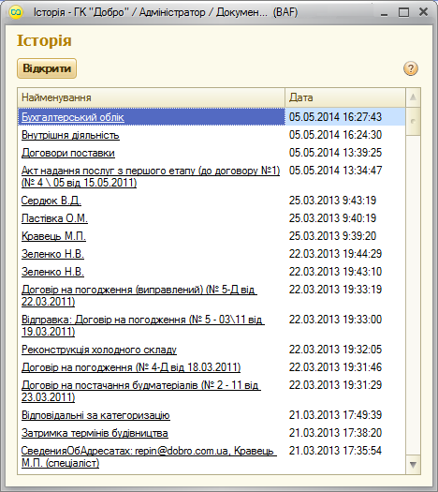Screen dimensions: 438x492
Task: Open Відправка: Договір на погодження link
Action: click(143, 325)
